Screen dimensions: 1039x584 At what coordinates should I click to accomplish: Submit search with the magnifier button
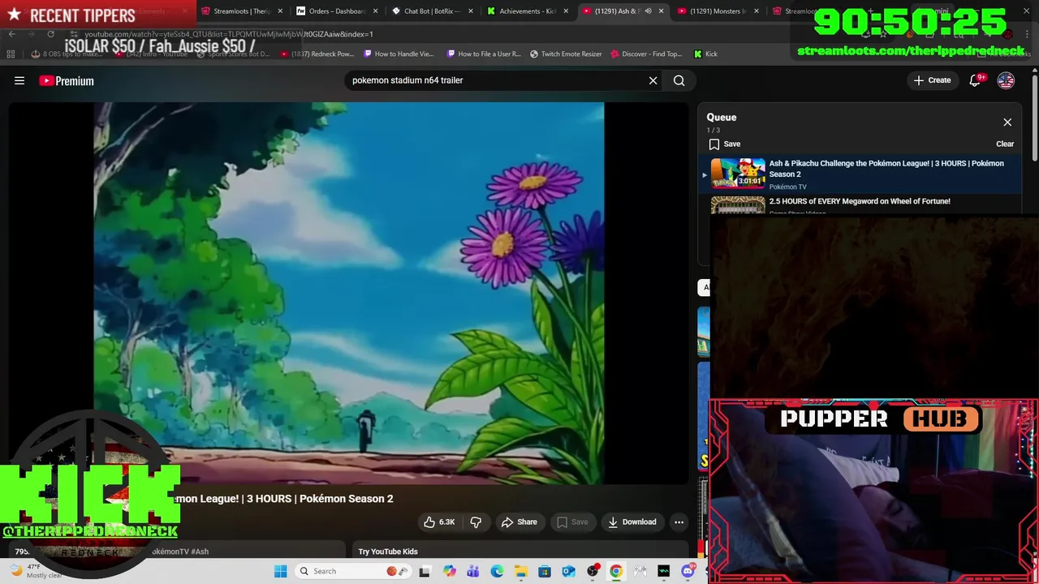point(679,80)
